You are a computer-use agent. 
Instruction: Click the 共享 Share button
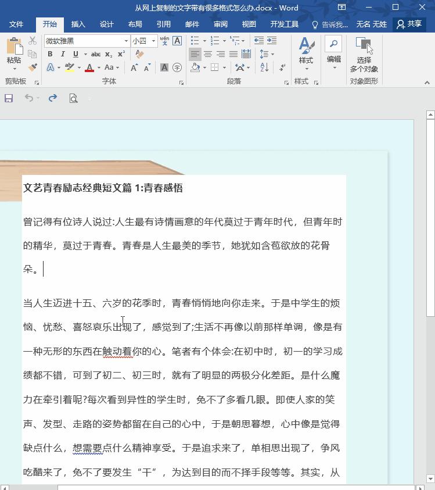tap(409, 24)
